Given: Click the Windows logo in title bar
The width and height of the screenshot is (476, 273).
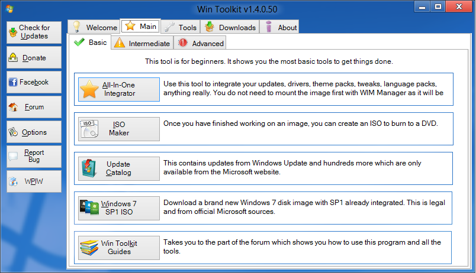Looking at the screenshot, I should click(x=9, y=9).
